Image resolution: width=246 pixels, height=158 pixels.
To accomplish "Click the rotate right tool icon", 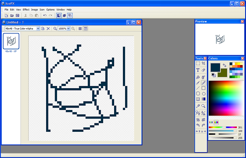I will tap(204, 125).
